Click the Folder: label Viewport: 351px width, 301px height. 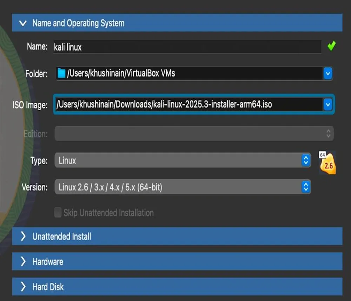[36, 73]
